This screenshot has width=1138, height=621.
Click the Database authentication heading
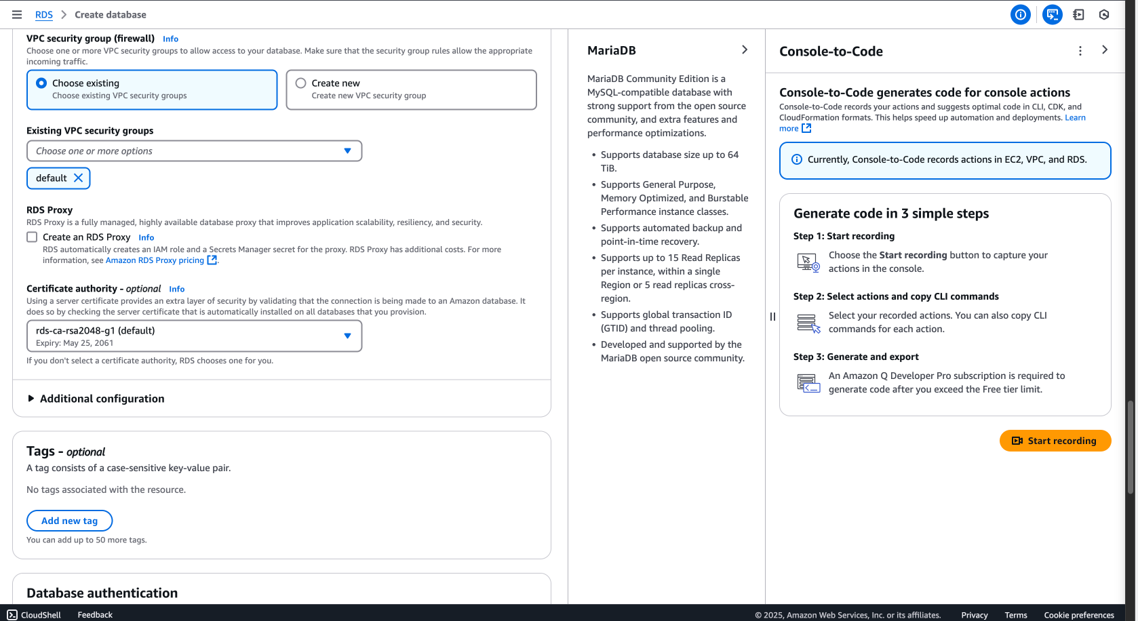click(x=102, y=593)
